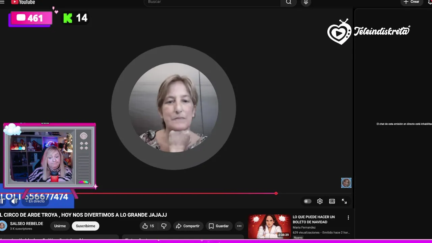Click the red scrubber handle on the progress bar
This screenshot has width=432, height=243.
coord(276,193)
